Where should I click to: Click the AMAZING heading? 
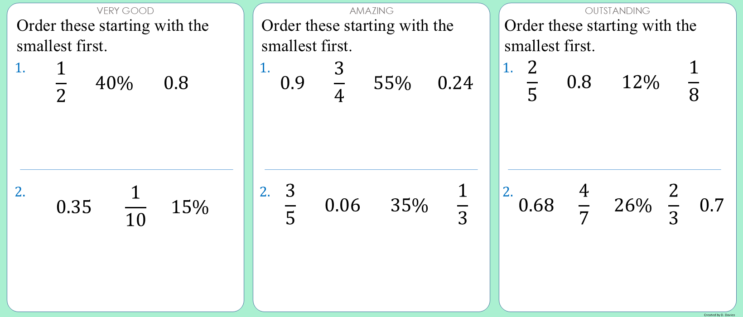click(371, 10)
